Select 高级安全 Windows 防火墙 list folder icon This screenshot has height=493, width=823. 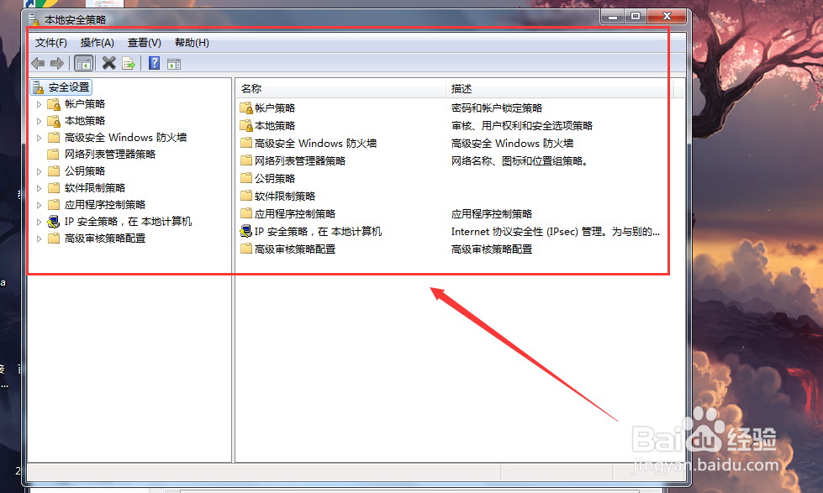(x=246, y=143)
